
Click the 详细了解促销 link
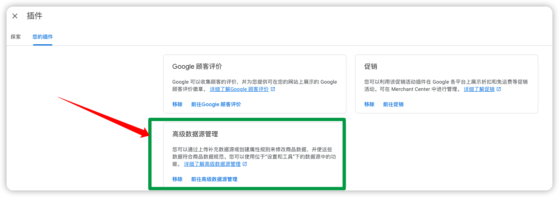pyautogui.click(x=479, y=89)
